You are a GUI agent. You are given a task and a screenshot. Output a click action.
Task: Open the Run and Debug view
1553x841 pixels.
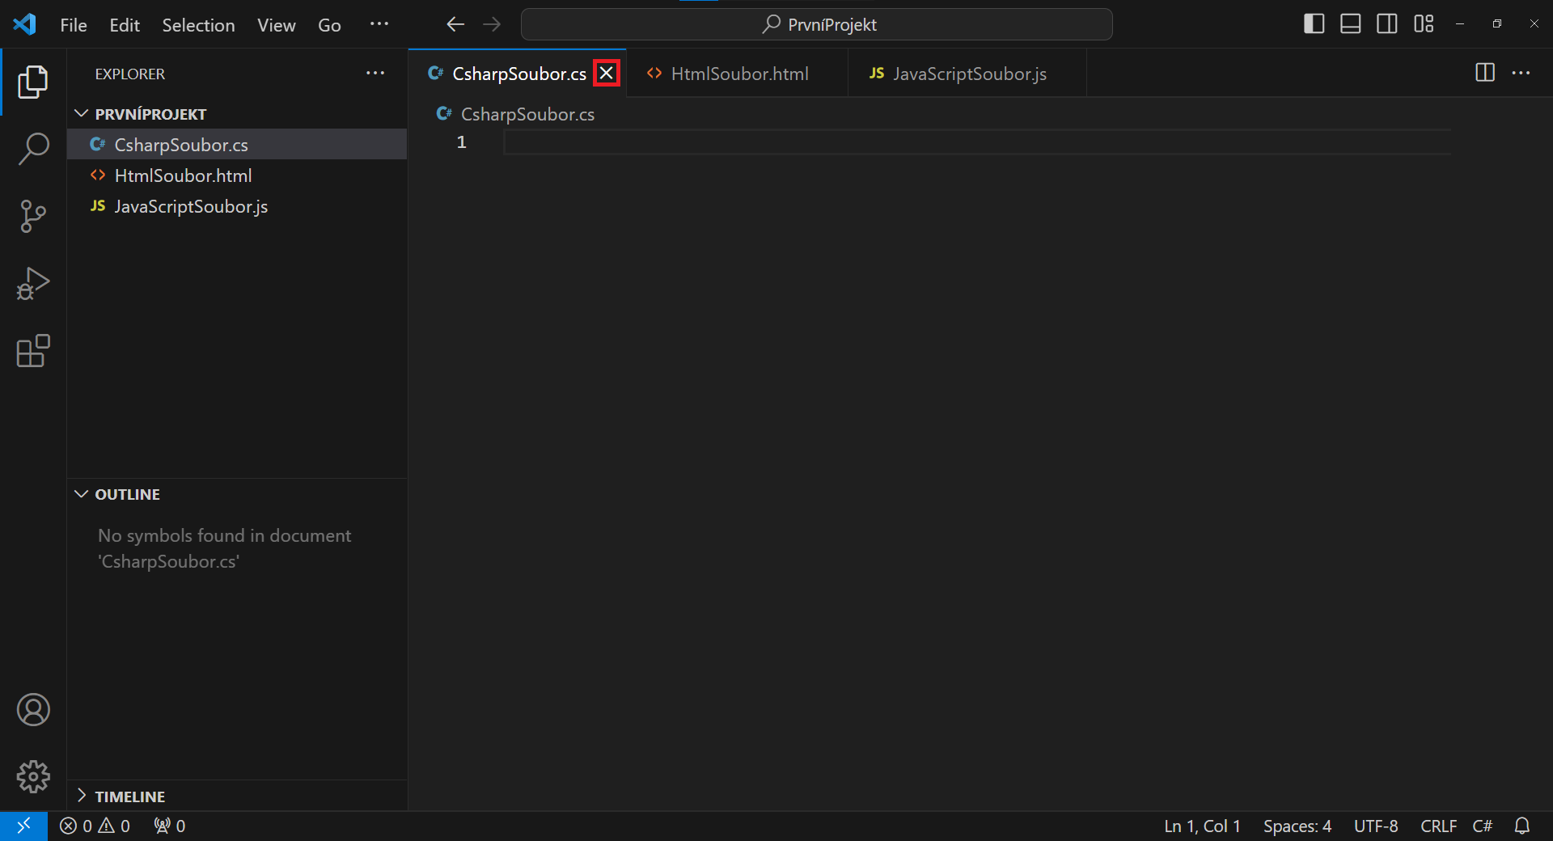(32, 283)
